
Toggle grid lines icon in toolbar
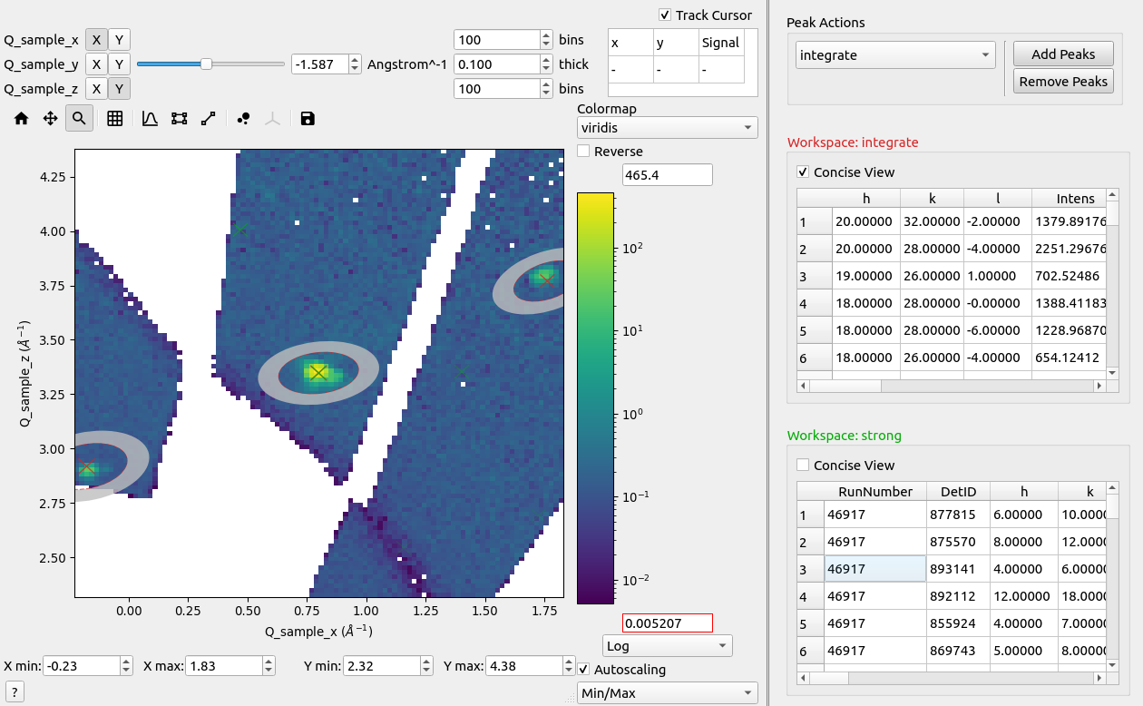click(x=115, y=118)
